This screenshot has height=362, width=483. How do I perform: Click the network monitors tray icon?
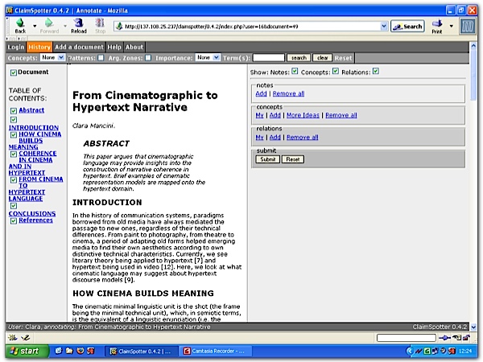(435, 351)
